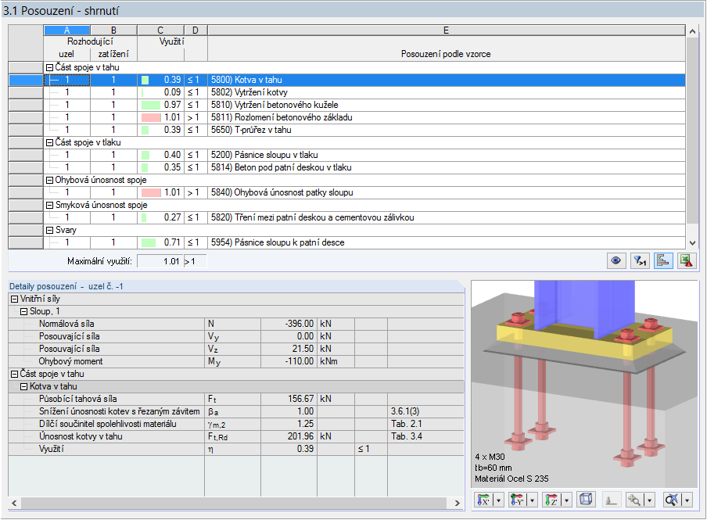
Task: Click the Maximální využití value field
Action: 160,261
